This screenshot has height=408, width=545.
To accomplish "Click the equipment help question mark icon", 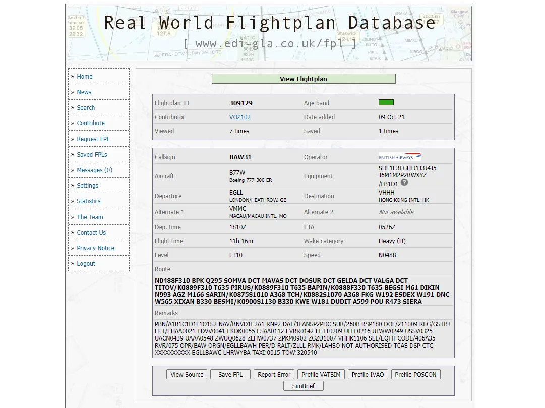I will (x=404, y=183).
